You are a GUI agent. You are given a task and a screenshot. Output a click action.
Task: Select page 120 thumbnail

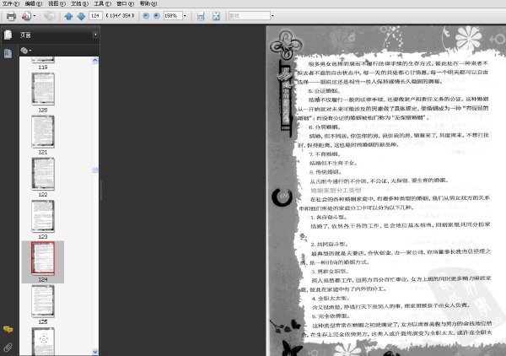(x=43, y=89)
